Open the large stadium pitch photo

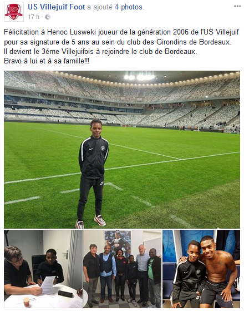(122, 150)
